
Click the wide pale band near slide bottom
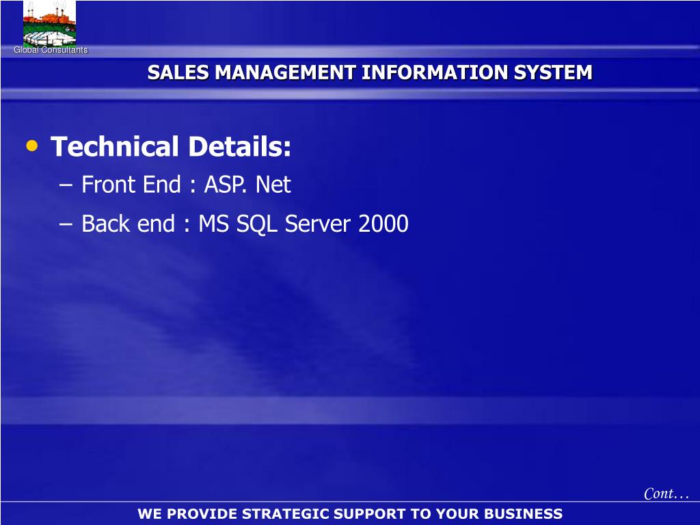(350, 410)
